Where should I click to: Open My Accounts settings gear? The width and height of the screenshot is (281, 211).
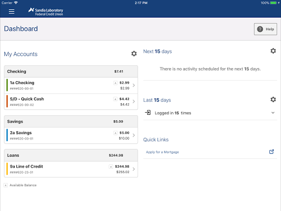coord(134,54)
